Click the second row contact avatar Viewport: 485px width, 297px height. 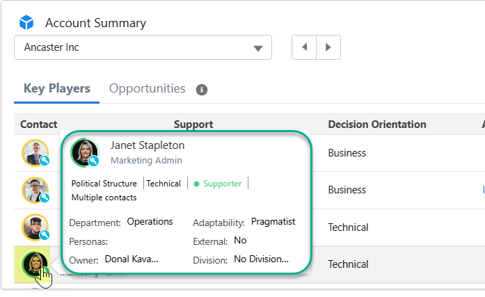tap(35, 190)
